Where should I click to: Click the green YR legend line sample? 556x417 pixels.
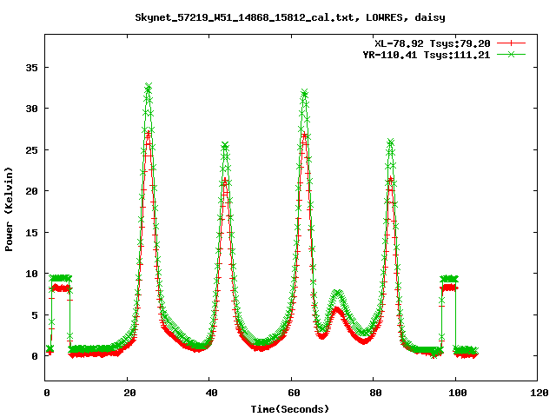click(x=511, y=54)
